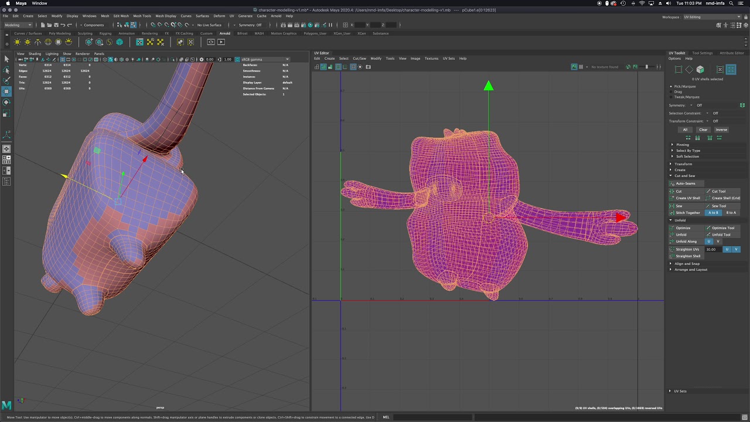
Task: Click UV Toolkit edge selection mode icon
Action: (689, 70)
